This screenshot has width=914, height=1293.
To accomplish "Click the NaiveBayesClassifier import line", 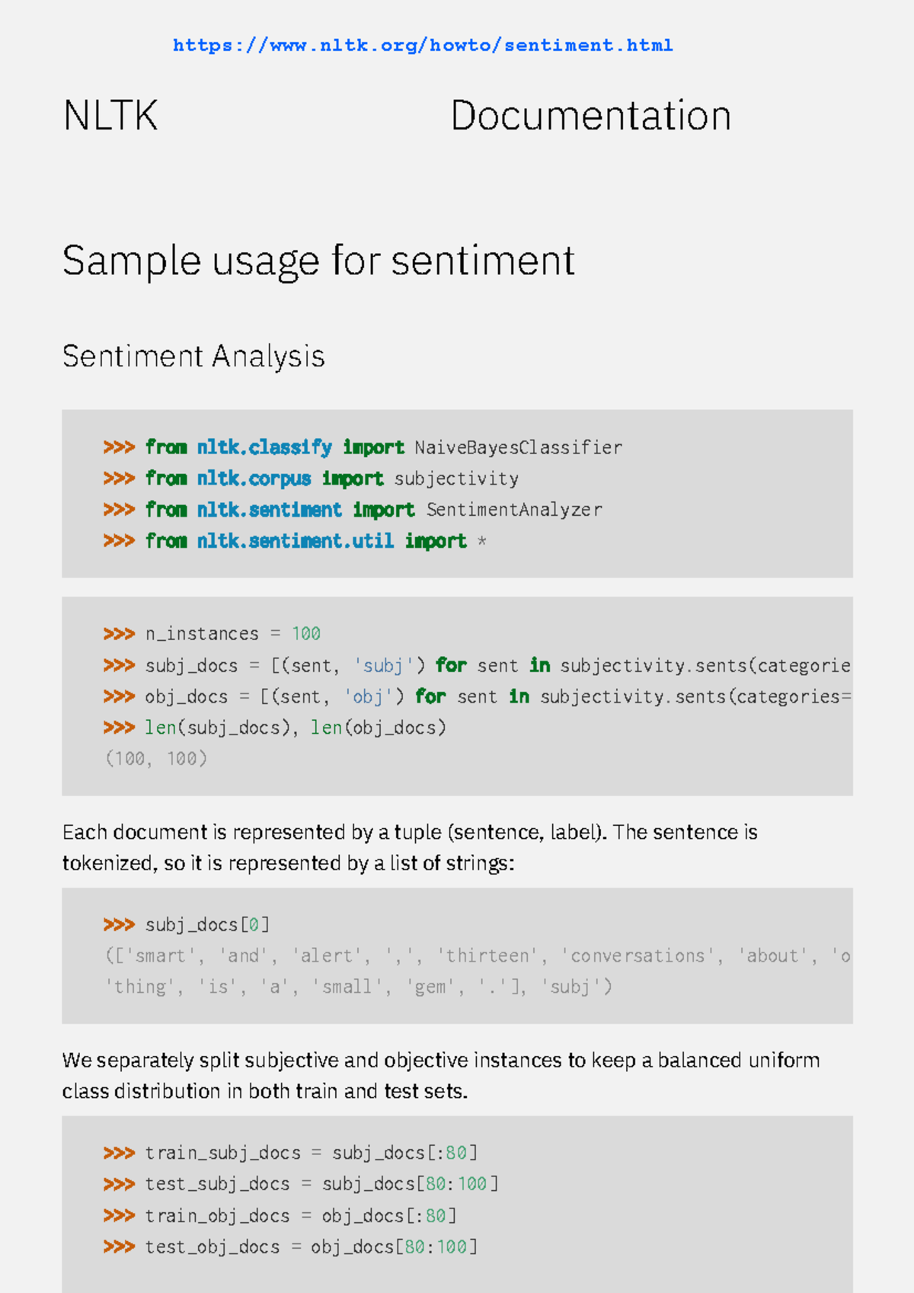I will (x=363, y=447).
